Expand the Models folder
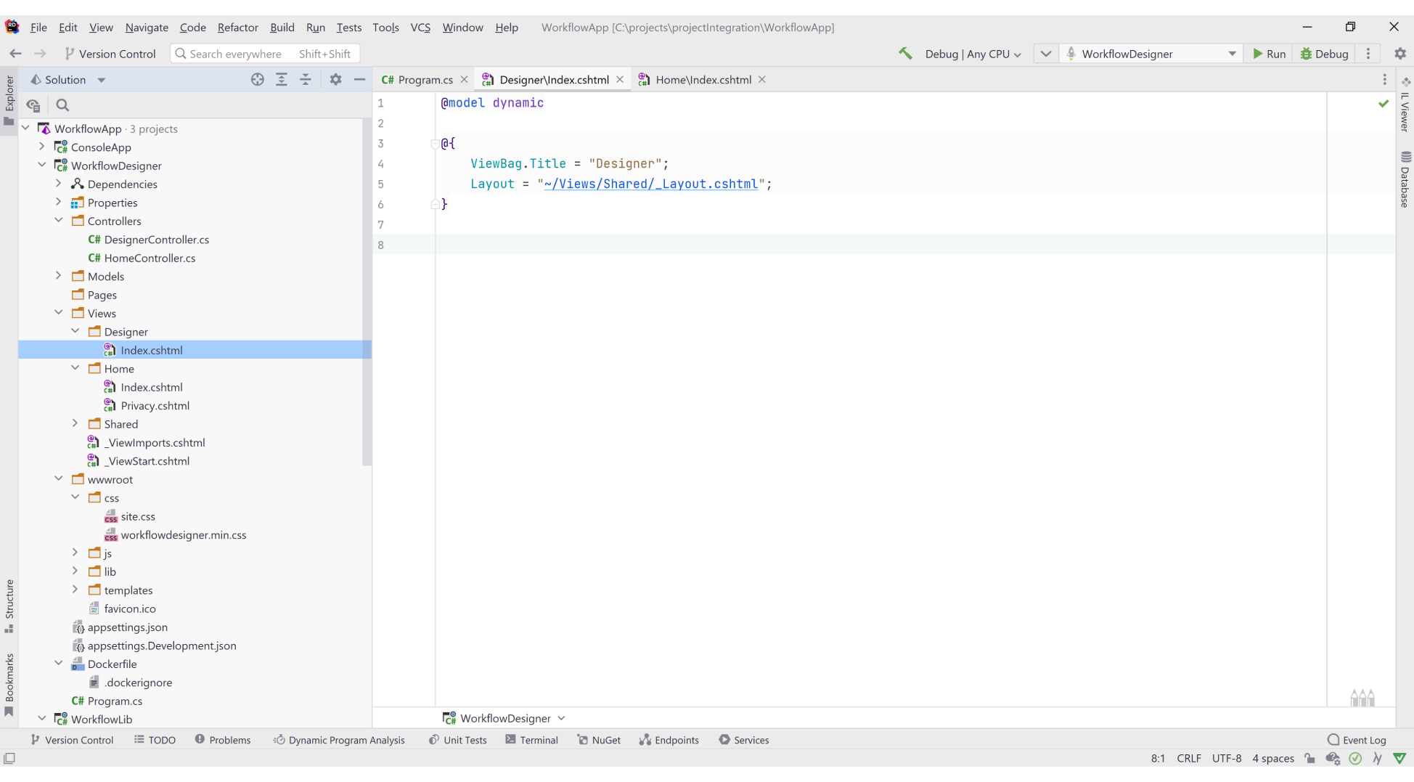1414x782 pixels. (x=59, y=276)
